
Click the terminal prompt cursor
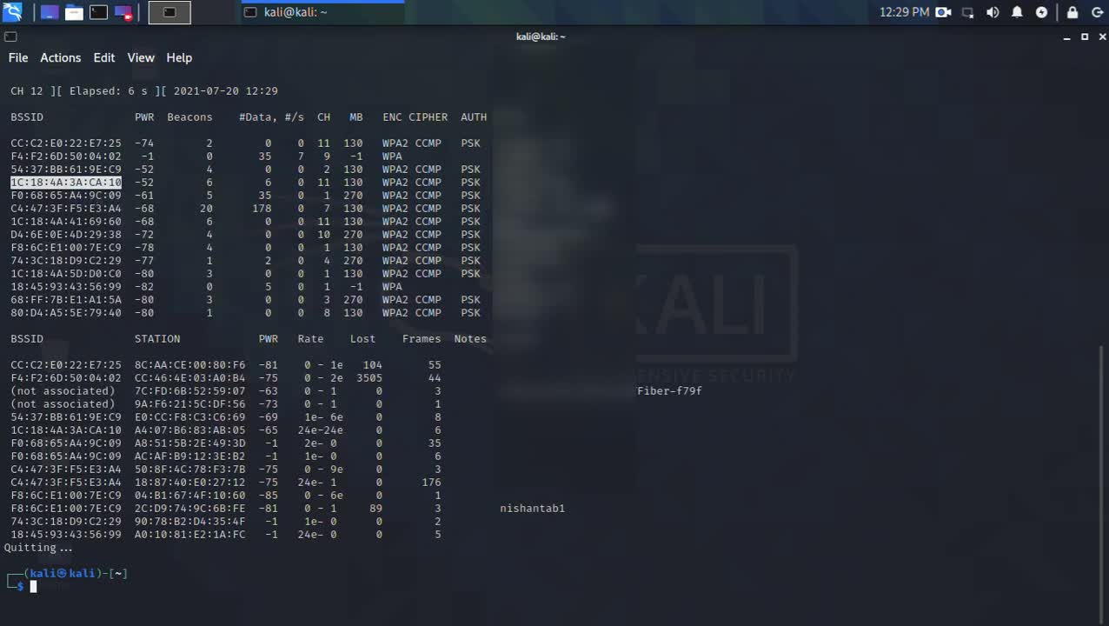point(34,587)
